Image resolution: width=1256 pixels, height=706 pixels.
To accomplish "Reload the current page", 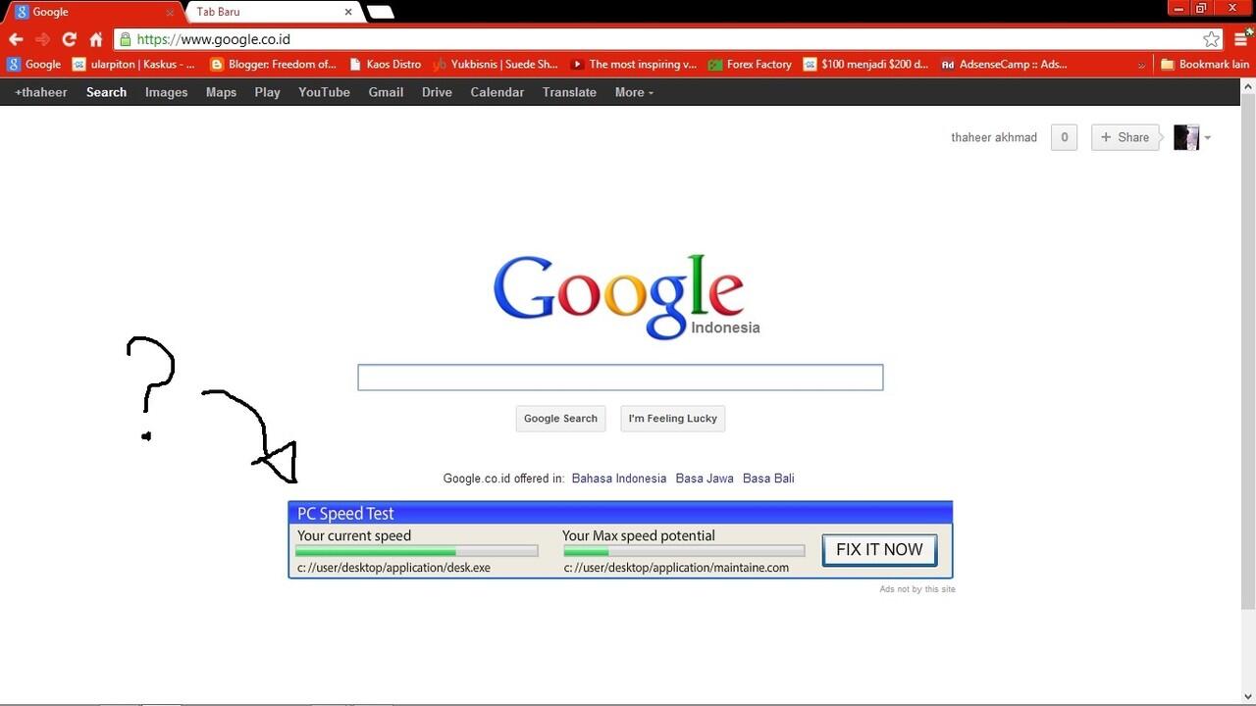I will tap(69, 39).
